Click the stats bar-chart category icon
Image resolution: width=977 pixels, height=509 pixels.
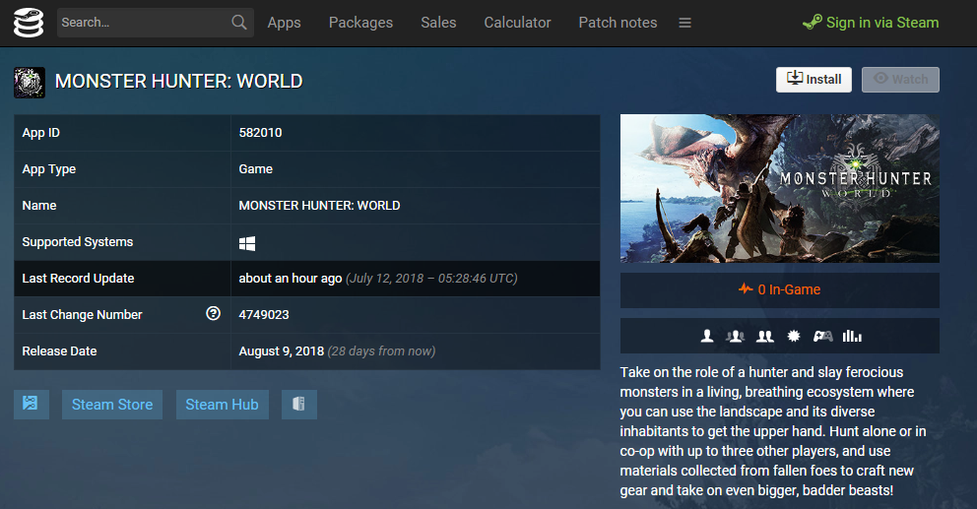click(x=852, y=337)
